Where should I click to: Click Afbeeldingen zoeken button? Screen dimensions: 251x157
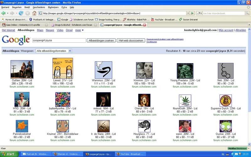tap(101, 41)
